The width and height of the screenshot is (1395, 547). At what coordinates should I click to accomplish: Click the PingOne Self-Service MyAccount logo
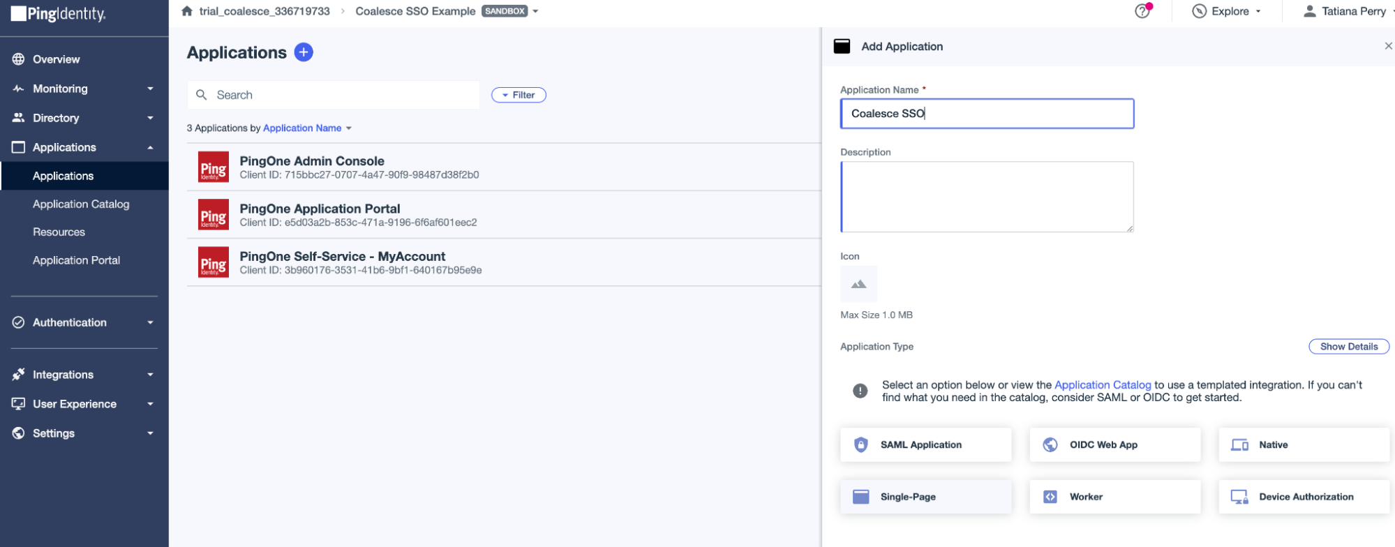click(x=214, y=262)
